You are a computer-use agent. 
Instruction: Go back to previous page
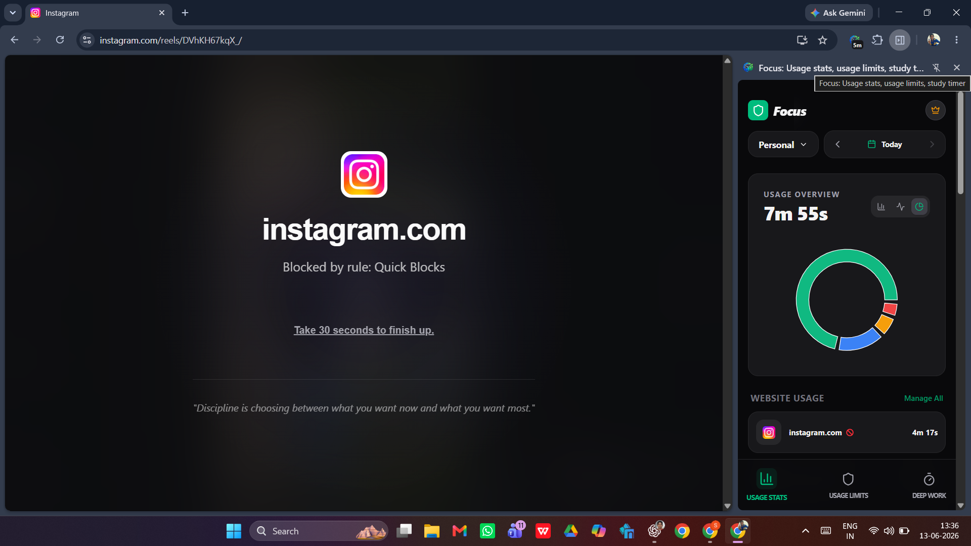pos(14,40)
